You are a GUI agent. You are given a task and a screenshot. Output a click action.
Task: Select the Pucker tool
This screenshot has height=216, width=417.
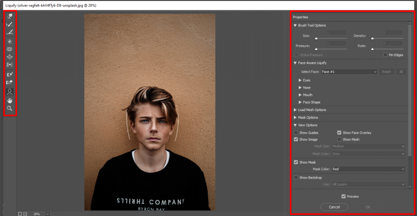pos(10,49)
